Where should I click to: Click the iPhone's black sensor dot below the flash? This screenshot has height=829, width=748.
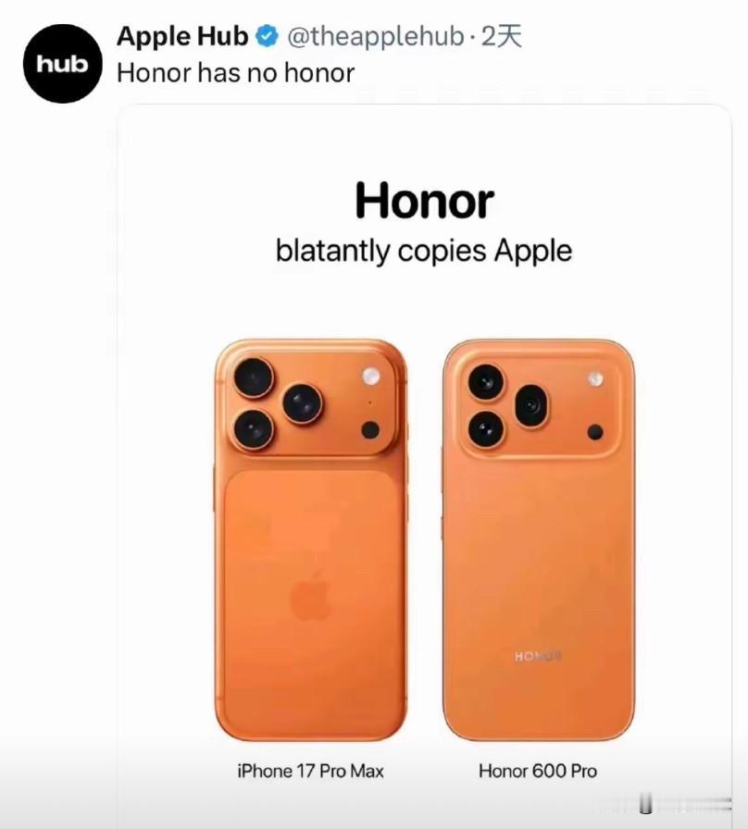(x=370, y=430)
